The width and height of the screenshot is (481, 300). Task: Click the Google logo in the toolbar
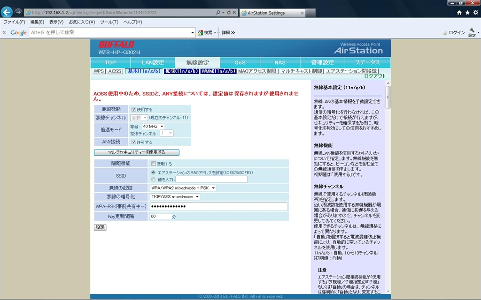tap(18, 32)
